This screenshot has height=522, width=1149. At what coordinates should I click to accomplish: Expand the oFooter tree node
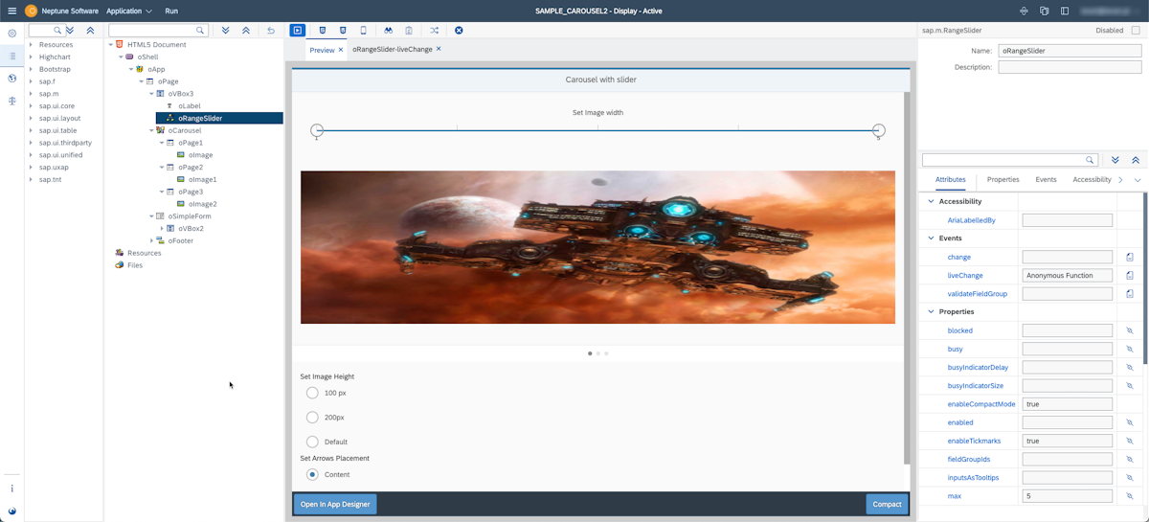[151, 241]
